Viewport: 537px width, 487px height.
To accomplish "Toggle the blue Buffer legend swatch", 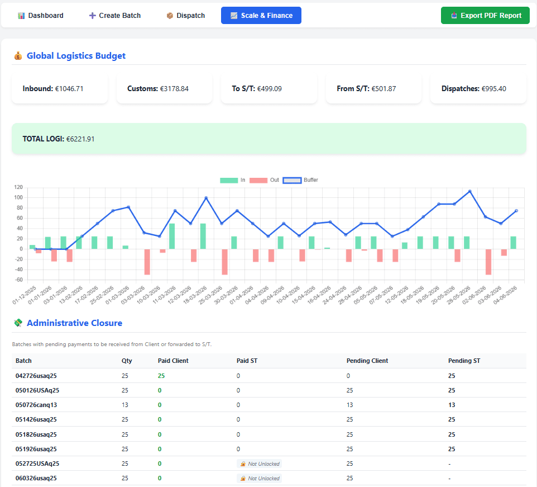I will coord(292,181).
